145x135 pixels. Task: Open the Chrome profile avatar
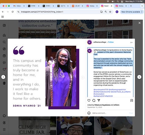117,12
